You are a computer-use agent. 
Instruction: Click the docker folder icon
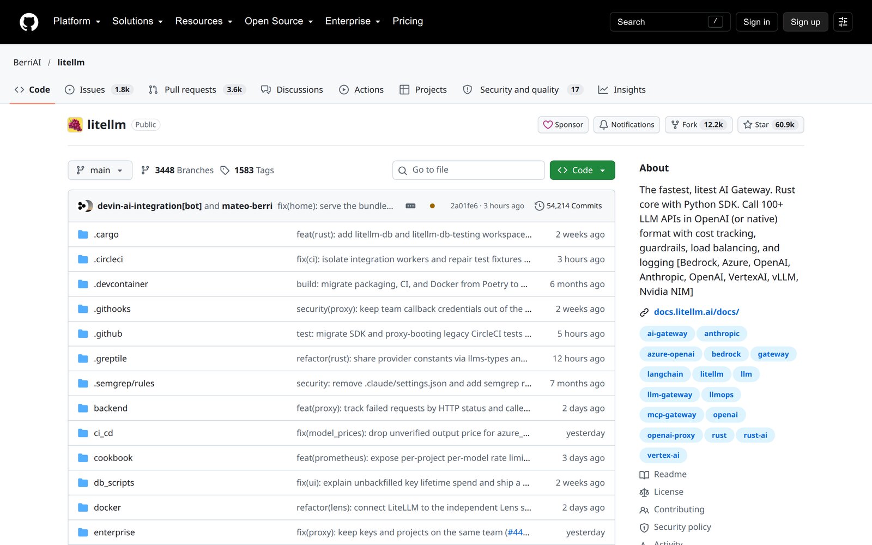coord(83,507)
